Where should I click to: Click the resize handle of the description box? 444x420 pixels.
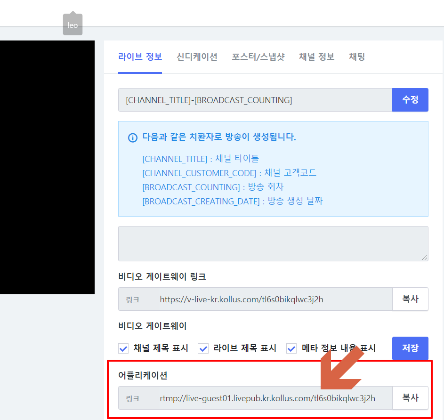pos(425,258)
